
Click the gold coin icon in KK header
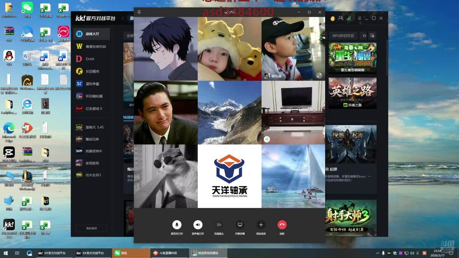[x=333, y=18]
